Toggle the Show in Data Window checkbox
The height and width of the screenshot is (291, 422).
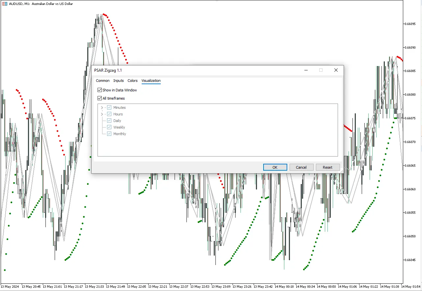(100, 90)
